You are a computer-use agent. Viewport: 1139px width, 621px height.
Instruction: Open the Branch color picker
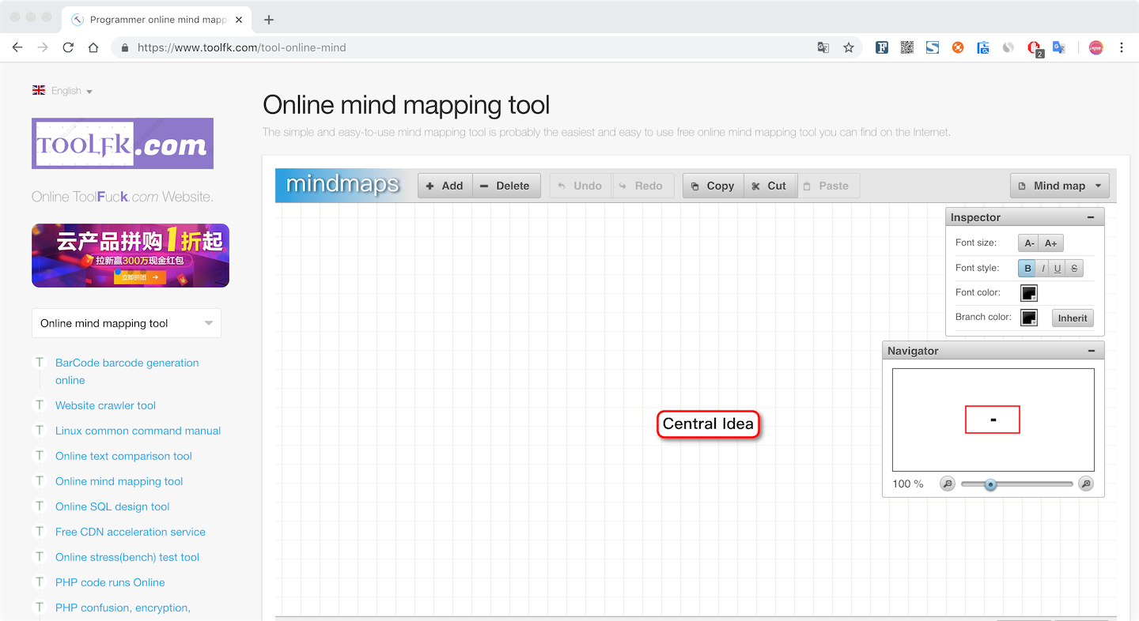point(1028,318)
